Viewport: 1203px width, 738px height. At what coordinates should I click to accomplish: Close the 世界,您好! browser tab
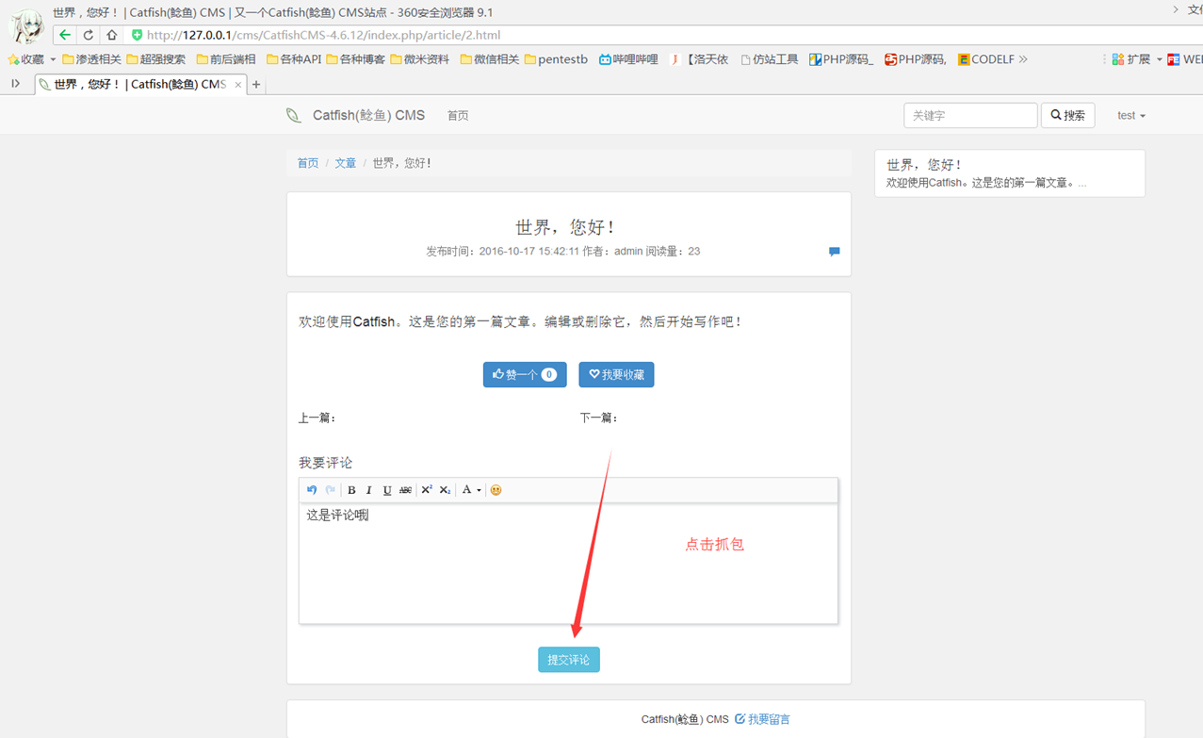pos(238,85)
